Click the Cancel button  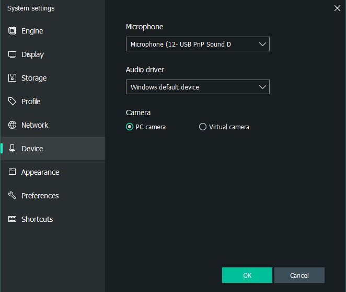pyautogui.click(x=299, y=275)
